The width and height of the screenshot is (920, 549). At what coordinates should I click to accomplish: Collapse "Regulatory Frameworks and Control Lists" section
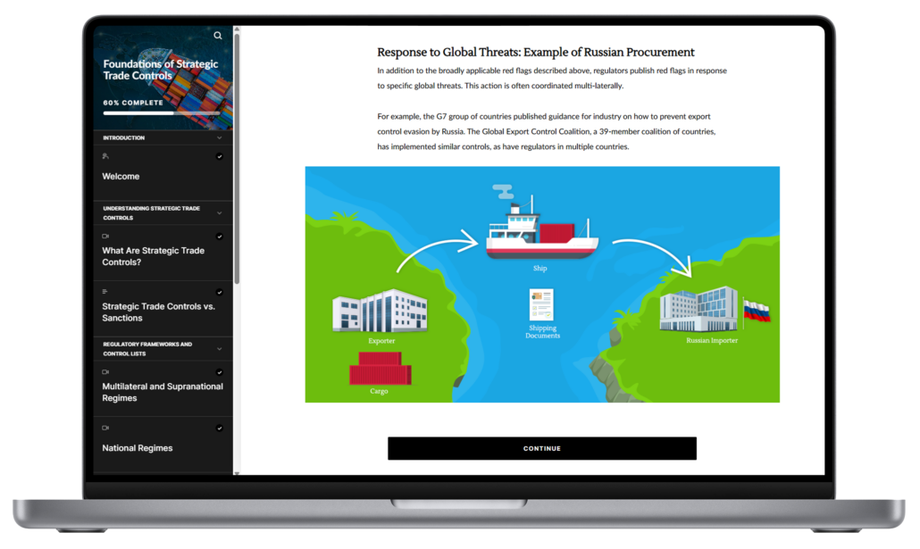click(x=220, y=347)
